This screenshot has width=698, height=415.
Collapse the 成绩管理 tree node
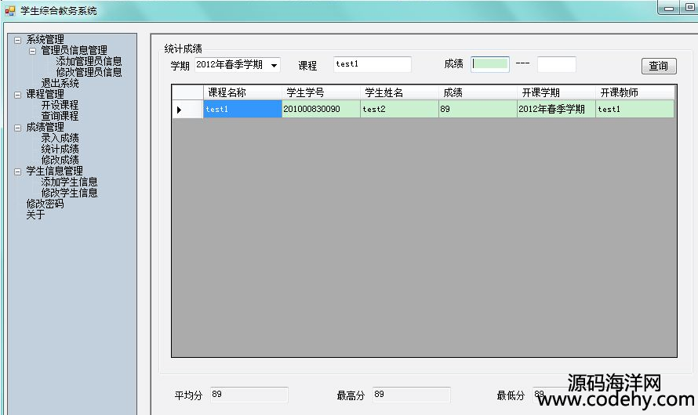point(17,128)
